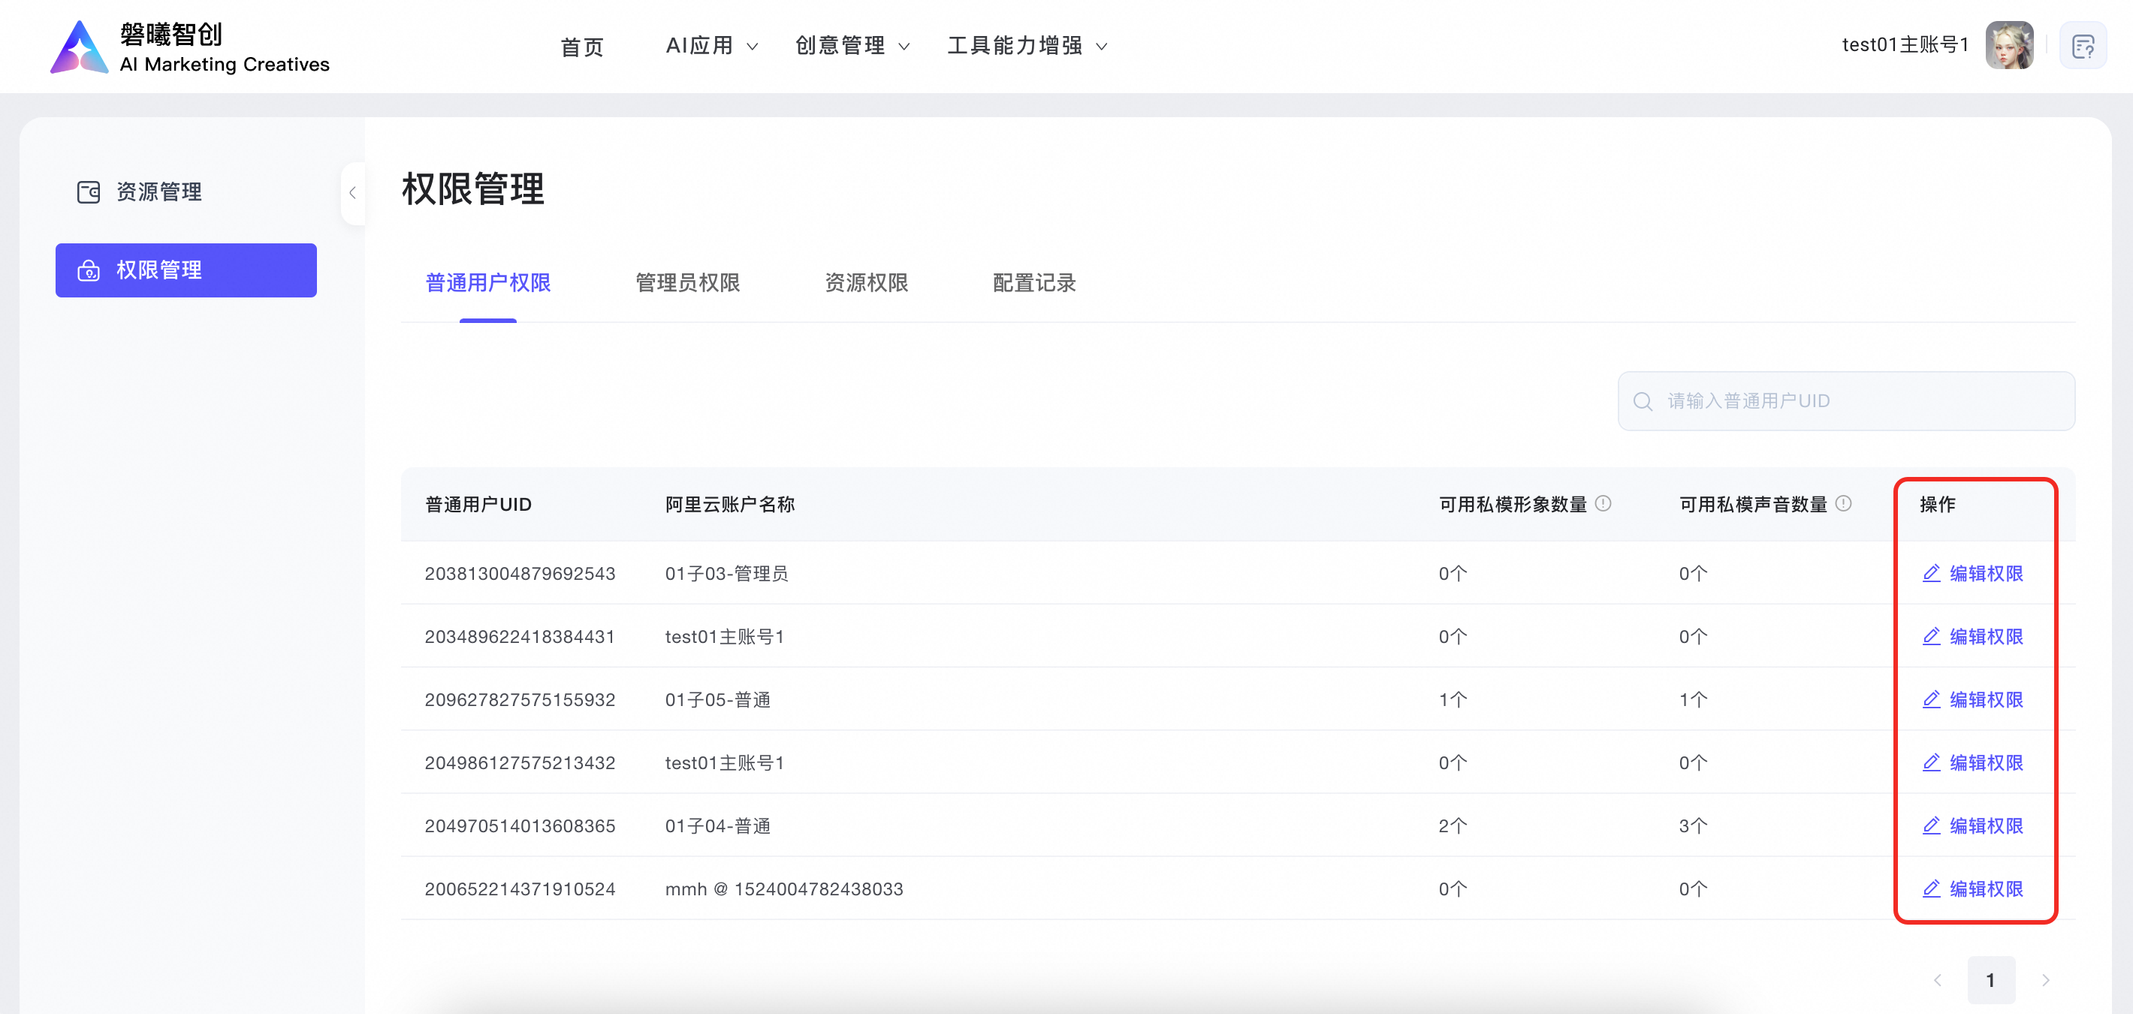Screen dimensions: 2133x1014
Task: Switch to the 普通用户权限 tab
Action: [x=487, y=283]
